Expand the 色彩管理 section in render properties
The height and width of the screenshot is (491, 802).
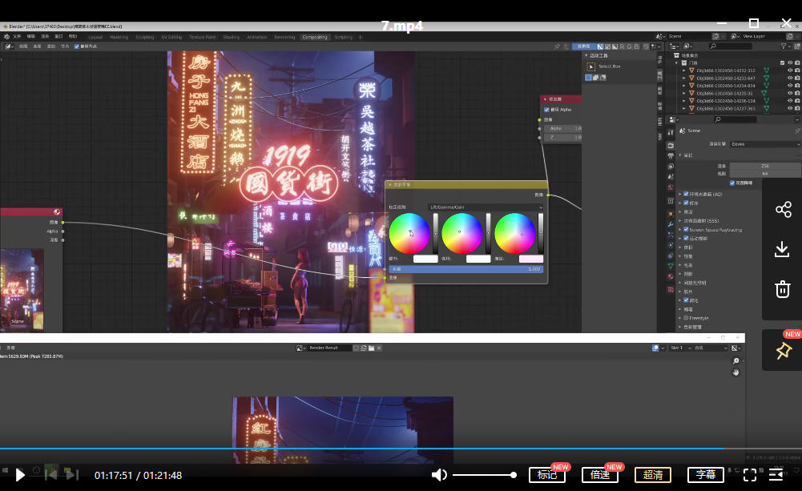tap(692, 327)
